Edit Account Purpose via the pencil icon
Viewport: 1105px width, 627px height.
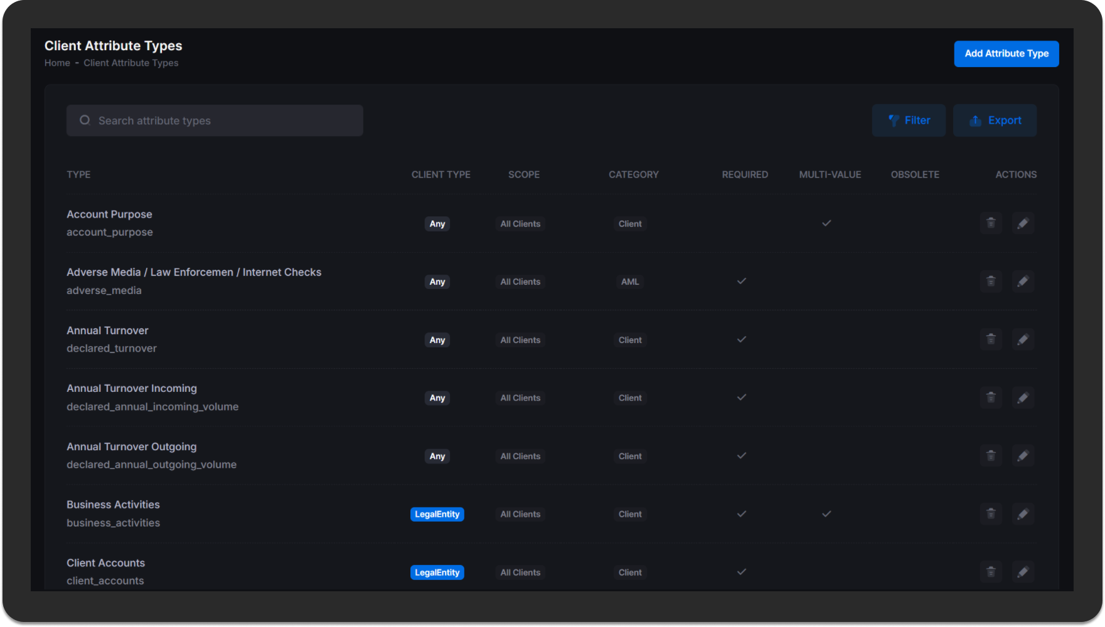(x=1023, y=223)
